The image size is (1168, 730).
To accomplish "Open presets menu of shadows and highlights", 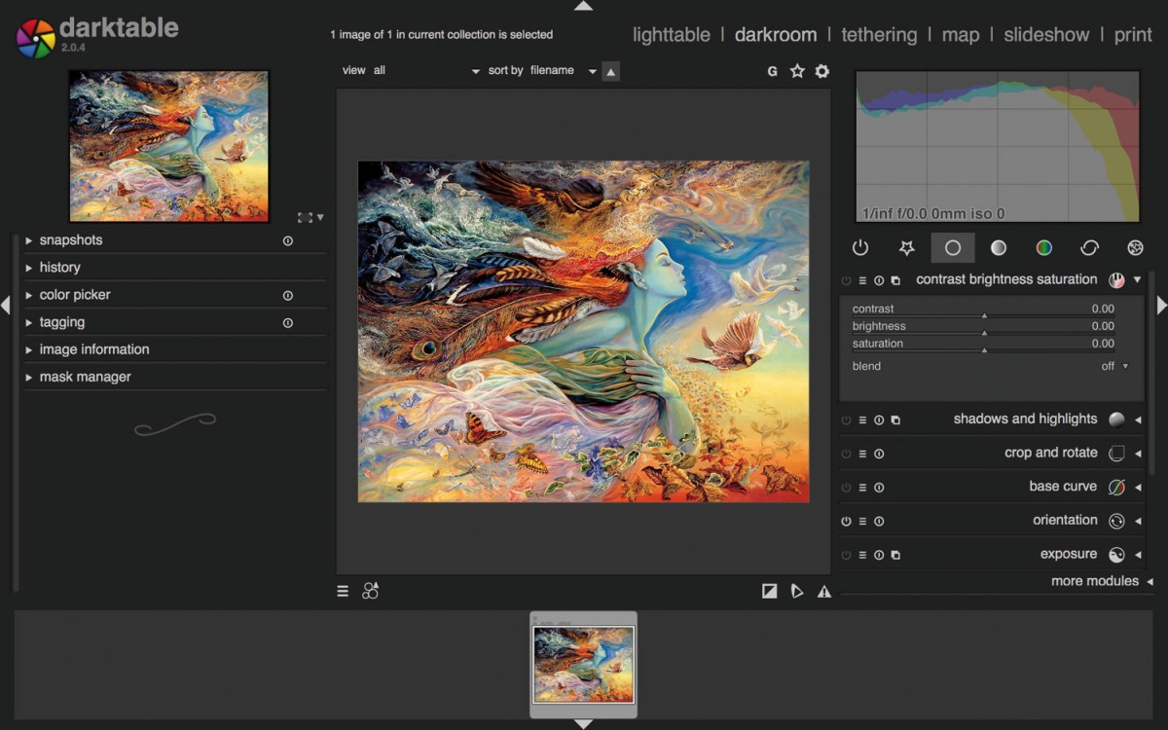I will pos(862,420).
